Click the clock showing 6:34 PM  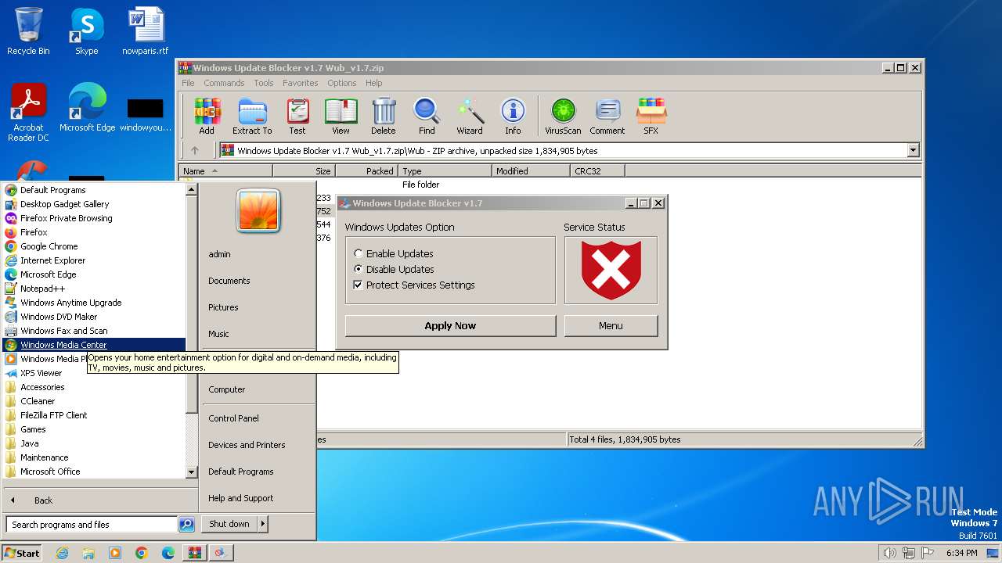point(962,553)
